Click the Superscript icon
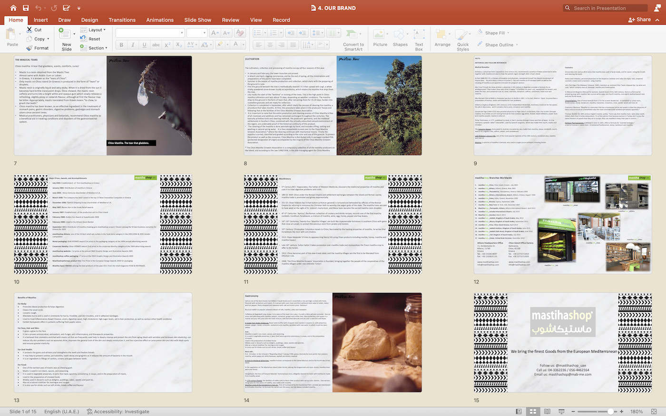Screen dimensions: 666x416 [x=167, y=45]
